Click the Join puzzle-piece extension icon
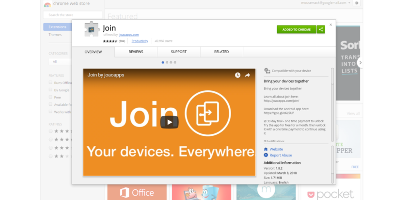 tap(92, 29)
